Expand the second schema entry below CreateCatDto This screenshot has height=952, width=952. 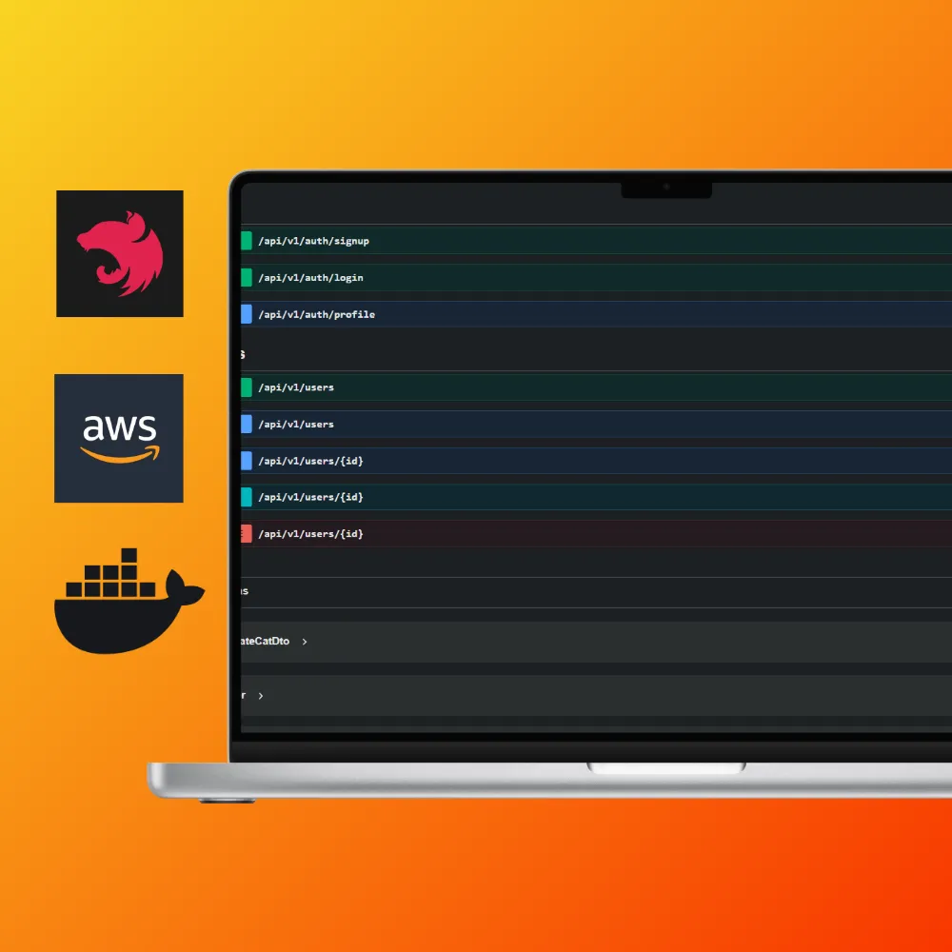coord(261,695)
